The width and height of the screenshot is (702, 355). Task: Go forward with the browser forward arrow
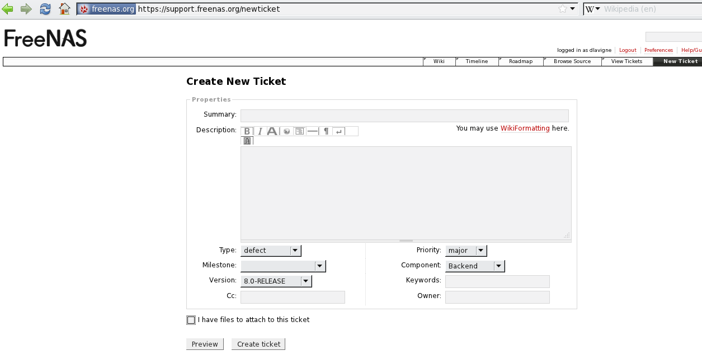point(26,8)
